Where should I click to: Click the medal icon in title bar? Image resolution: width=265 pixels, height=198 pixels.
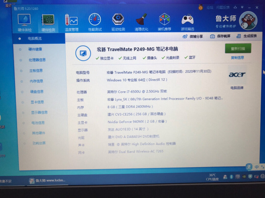tap(201, 7)
